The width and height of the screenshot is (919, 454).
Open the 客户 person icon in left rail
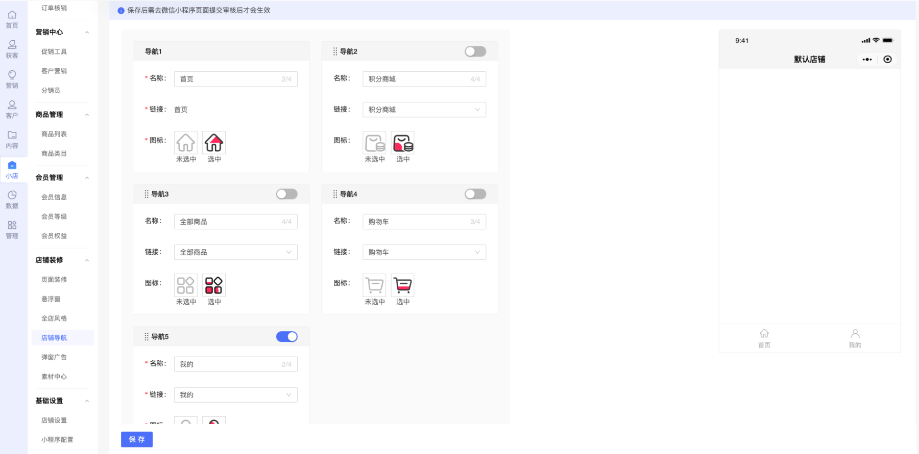pos(12,105)
